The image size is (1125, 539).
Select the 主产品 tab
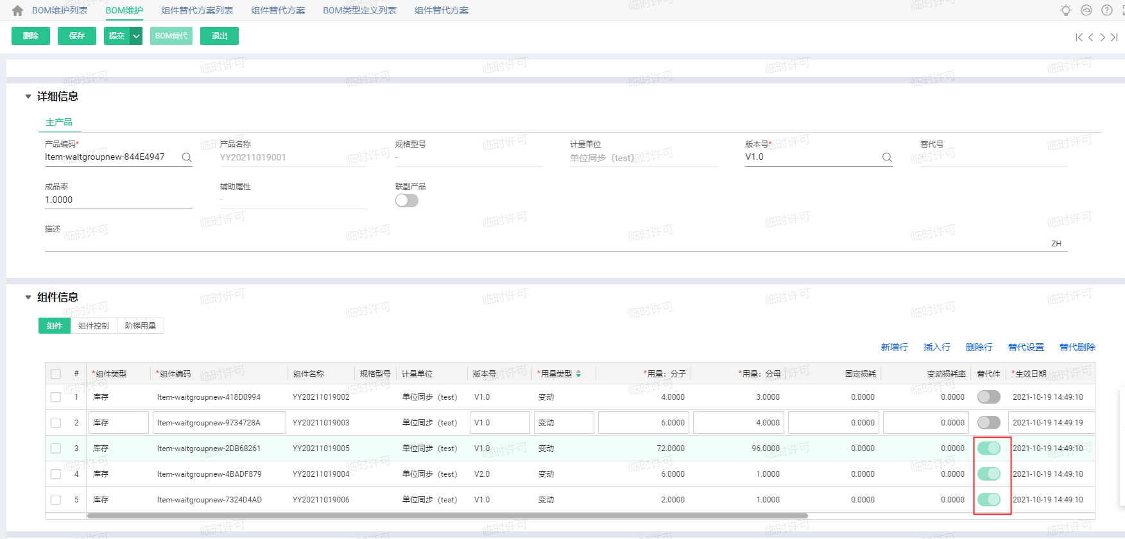(x=59, y=122)
